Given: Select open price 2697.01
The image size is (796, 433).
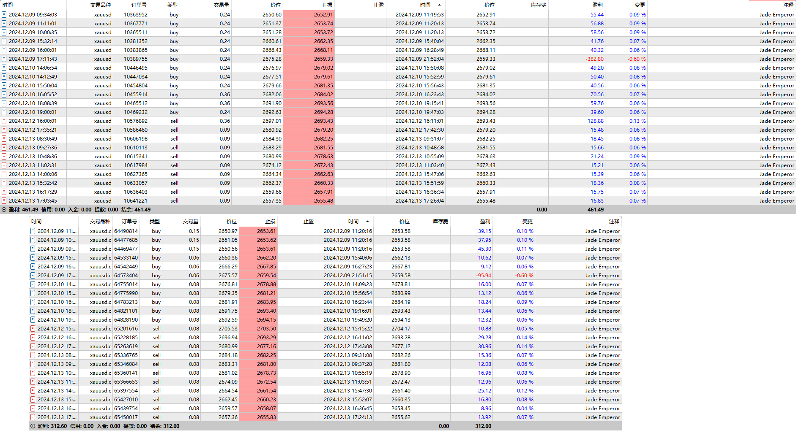Looking at the screenshot, I should pyautogui.click(x=272, y=121).
